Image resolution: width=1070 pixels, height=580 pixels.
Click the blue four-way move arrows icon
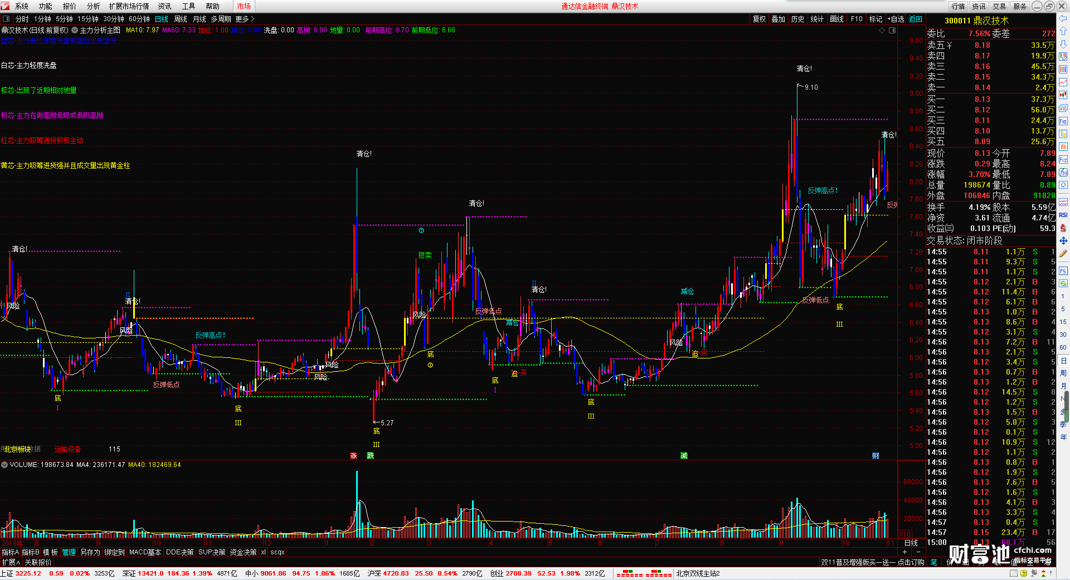pos(1063,240)
